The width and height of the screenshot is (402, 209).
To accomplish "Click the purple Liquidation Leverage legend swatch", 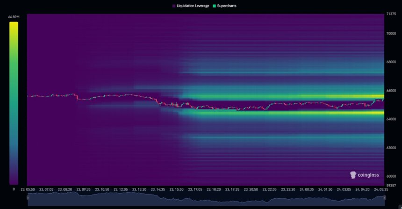I will 174,6.
